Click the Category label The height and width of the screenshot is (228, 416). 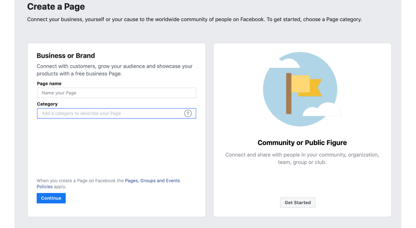[47, 104]
